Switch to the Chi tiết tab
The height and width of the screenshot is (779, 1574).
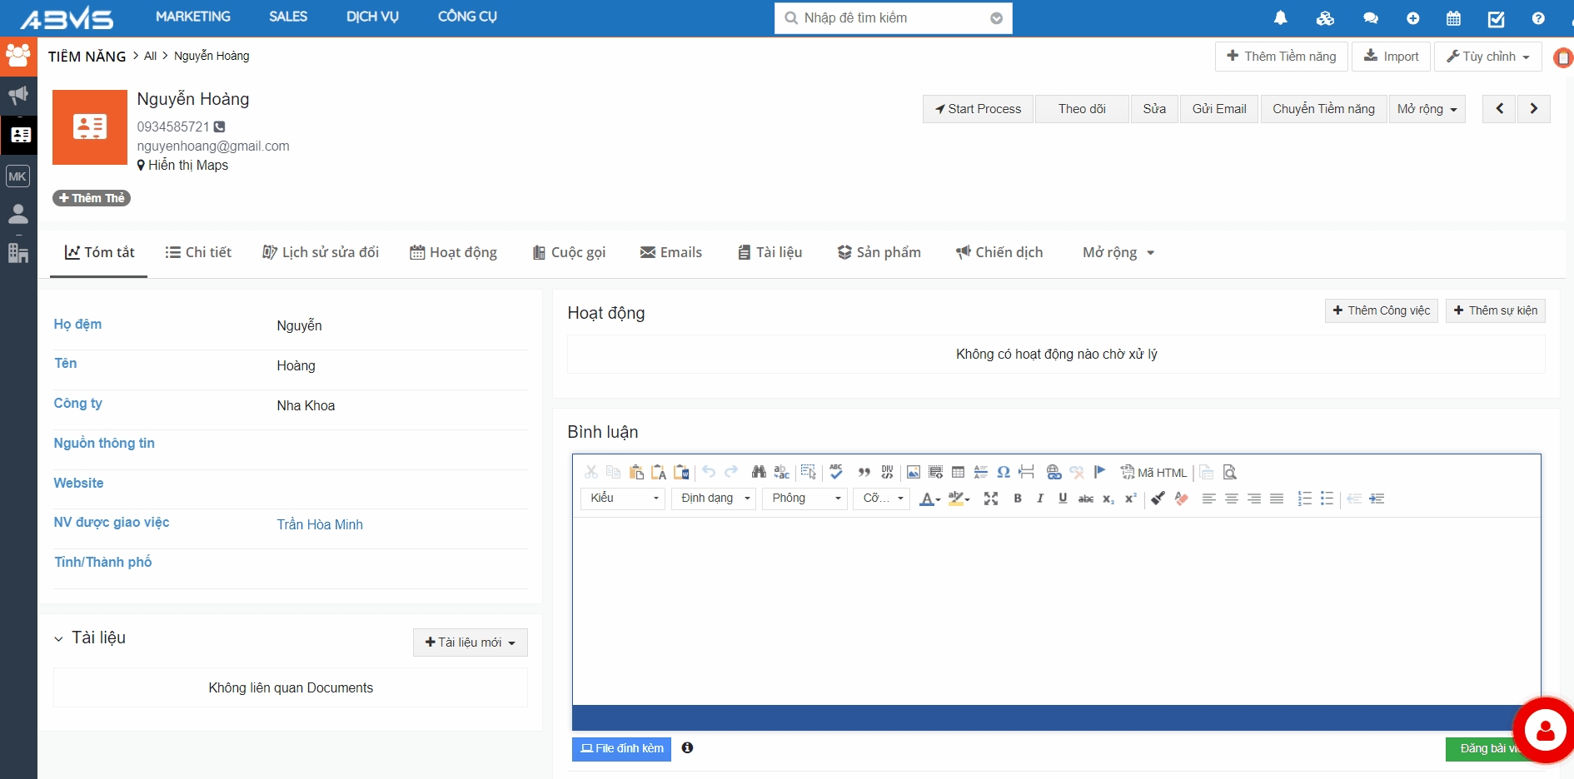[198, 252]
